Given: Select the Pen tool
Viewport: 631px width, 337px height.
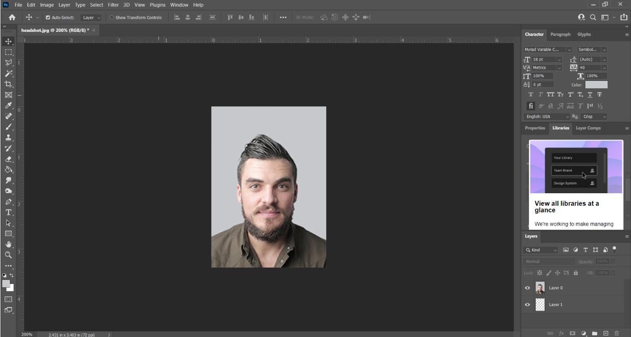Looking at the screenshot, I should pos(8,202).
